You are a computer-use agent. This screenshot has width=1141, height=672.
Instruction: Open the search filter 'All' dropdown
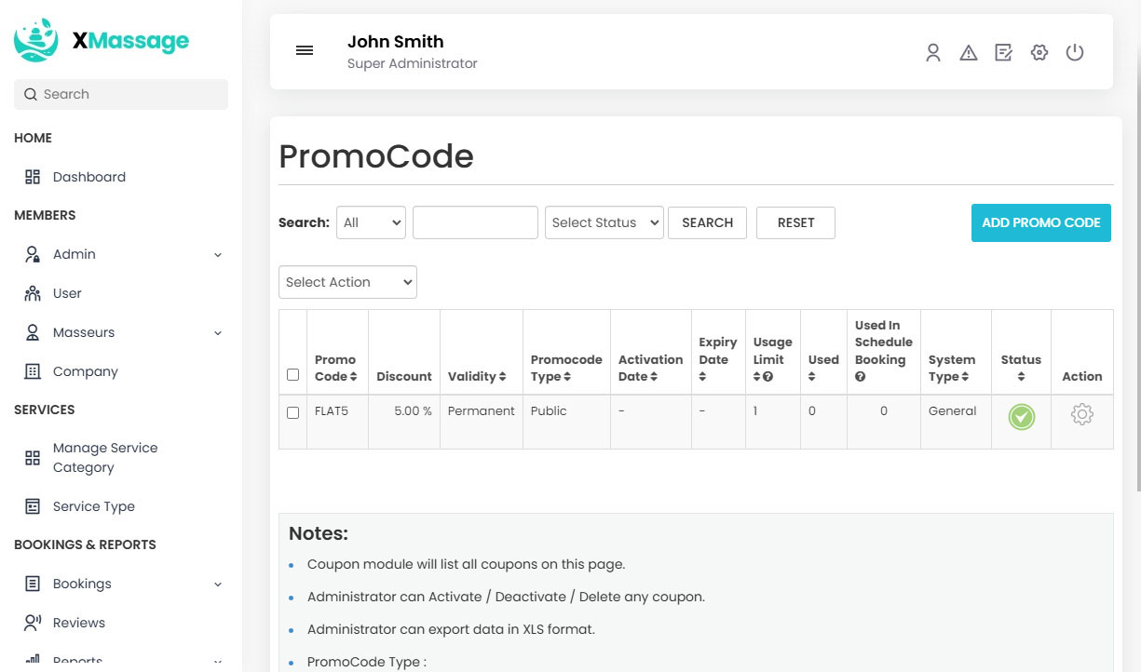tap(371, 222)
